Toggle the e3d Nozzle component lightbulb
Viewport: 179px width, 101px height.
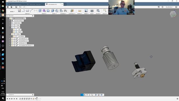pyautogui.click(x=12, y=43)
